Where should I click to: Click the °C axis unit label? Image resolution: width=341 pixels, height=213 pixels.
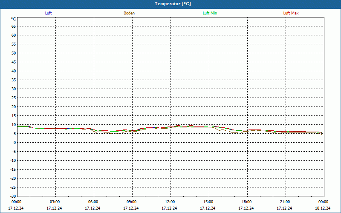14,19
